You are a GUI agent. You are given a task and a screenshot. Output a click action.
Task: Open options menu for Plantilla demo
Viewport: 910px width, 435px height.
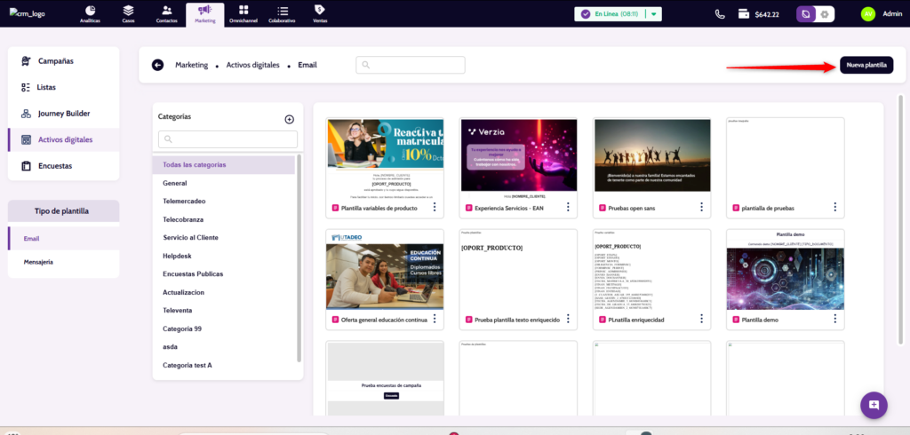pos(834,319)
